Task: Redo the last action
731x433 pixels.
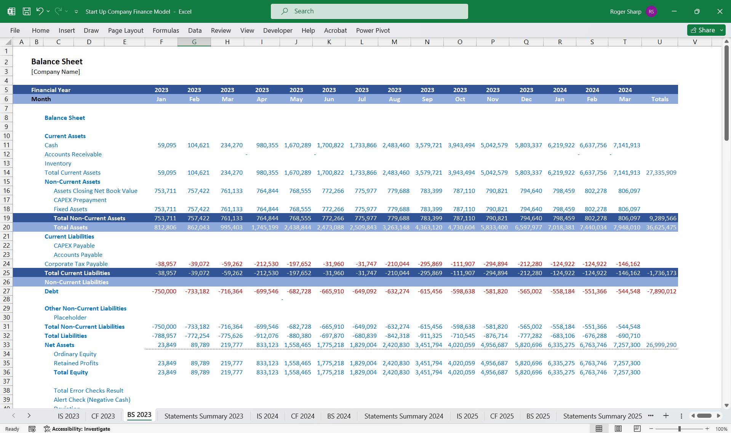Action: point(58,11)
